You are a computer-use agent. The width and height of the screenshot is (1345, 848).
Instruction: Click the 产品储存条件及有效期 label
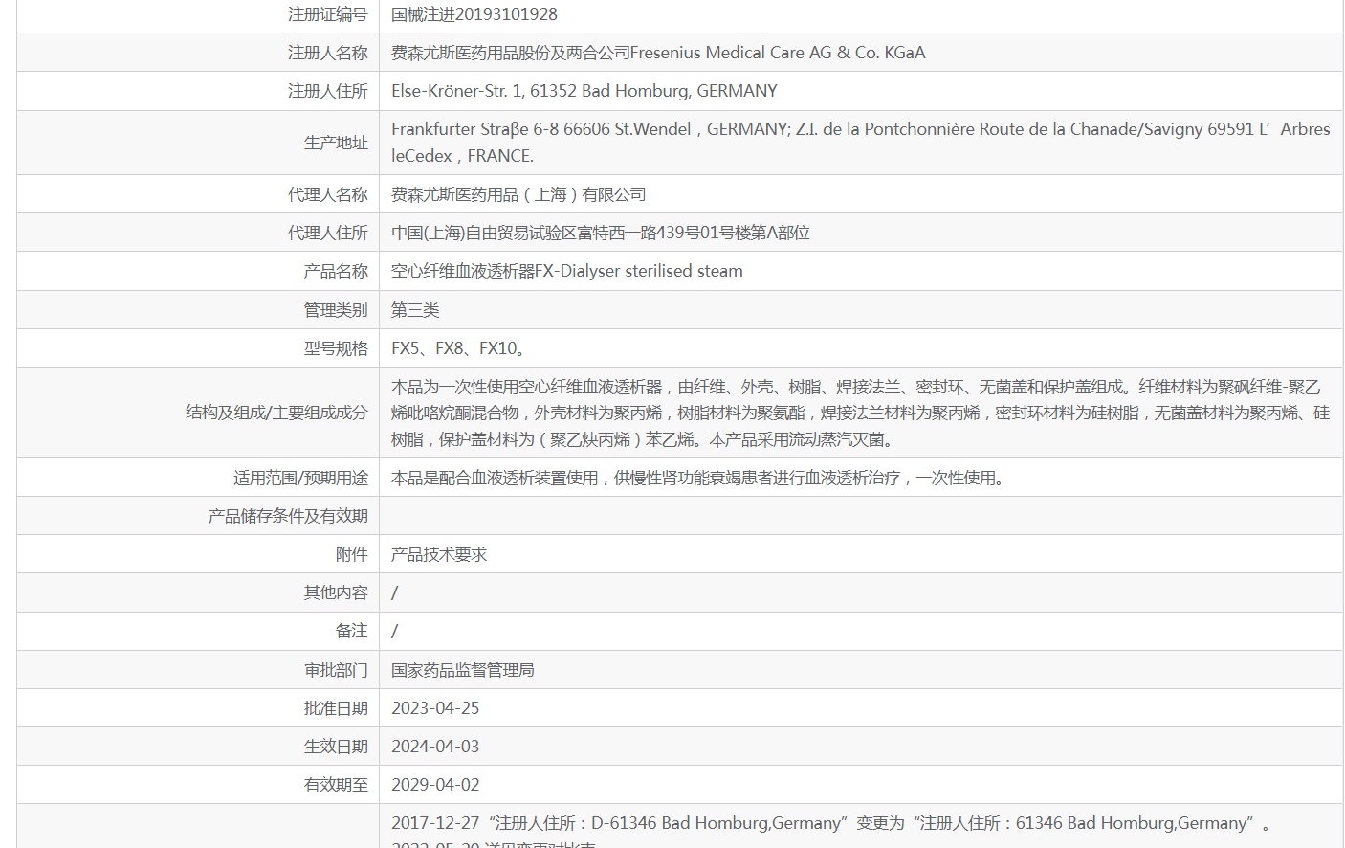(288, 516)
